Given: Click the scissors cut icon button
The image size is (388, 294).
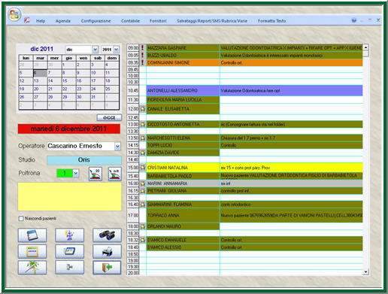Looking at the screenshot, I should pos(69,268).
